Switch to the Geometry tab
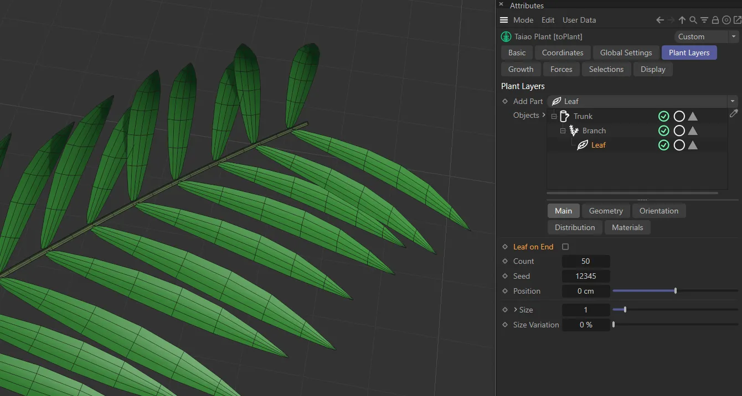 click(x=605, y=211)
